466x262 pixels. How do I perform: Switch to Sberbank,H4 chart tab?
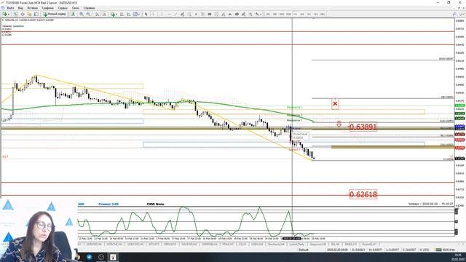click(x=276, y=245)
